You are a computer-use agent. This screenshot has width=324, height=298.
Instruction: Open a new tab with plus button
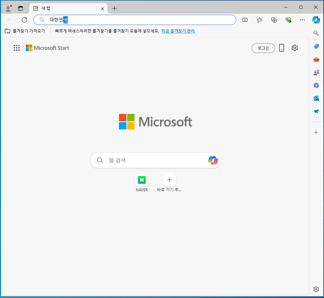(114, 8)
